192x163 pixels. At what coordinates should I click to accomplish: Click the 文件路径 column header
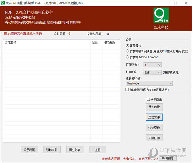[47, 43]
